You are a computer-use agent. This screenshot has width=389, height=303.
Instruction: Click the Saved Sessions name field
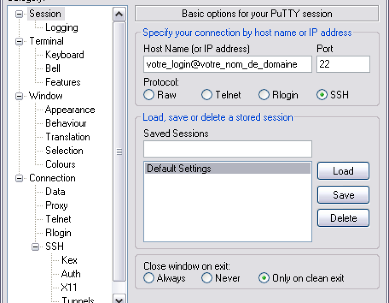(227, 149)
